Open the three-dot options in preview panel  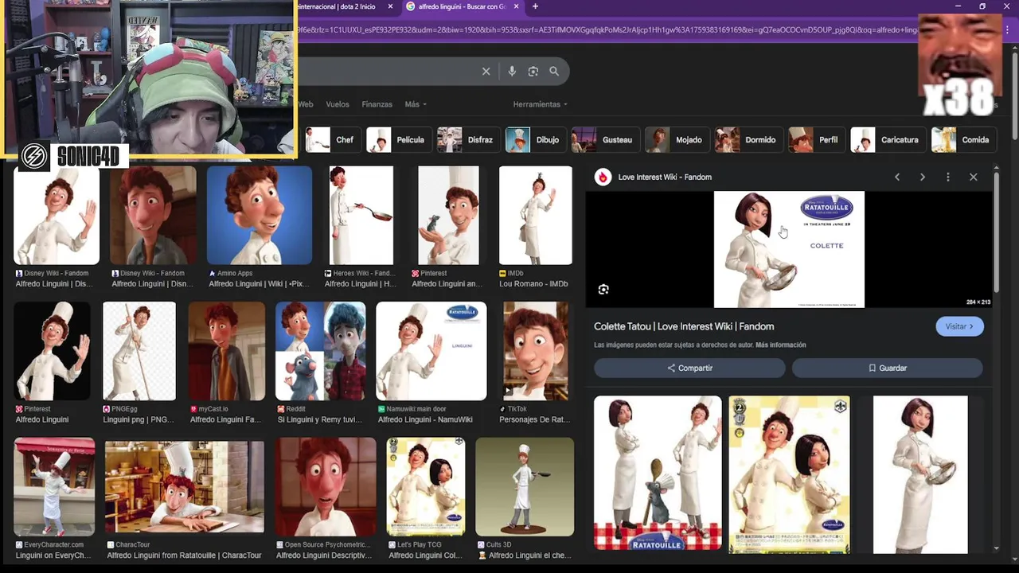(x=947, y=177)
